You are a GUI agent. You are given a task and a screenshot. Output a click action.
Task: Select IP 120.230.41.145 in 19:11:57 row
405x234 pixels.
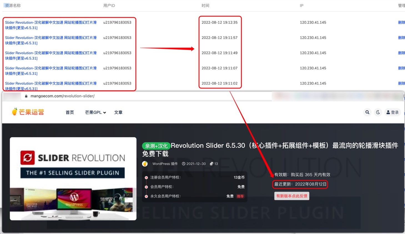313,38
